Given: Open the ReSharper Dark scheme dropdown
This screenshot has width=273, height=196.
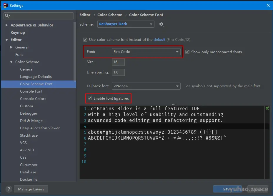Looking at the screenshot, I should click(126, 24).
